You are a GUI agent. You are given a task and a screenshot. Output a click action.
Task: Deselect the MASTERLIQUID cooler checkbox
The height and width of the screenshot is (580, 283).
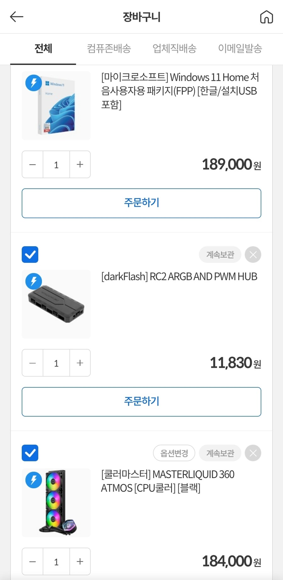pyautogui.click(x=30, y=453)
